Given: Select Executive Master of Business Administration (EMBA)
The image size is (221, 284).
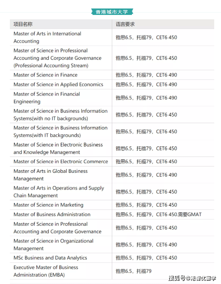Looking at the screenshot, I should pyautogui.click(x=46, y=271).
